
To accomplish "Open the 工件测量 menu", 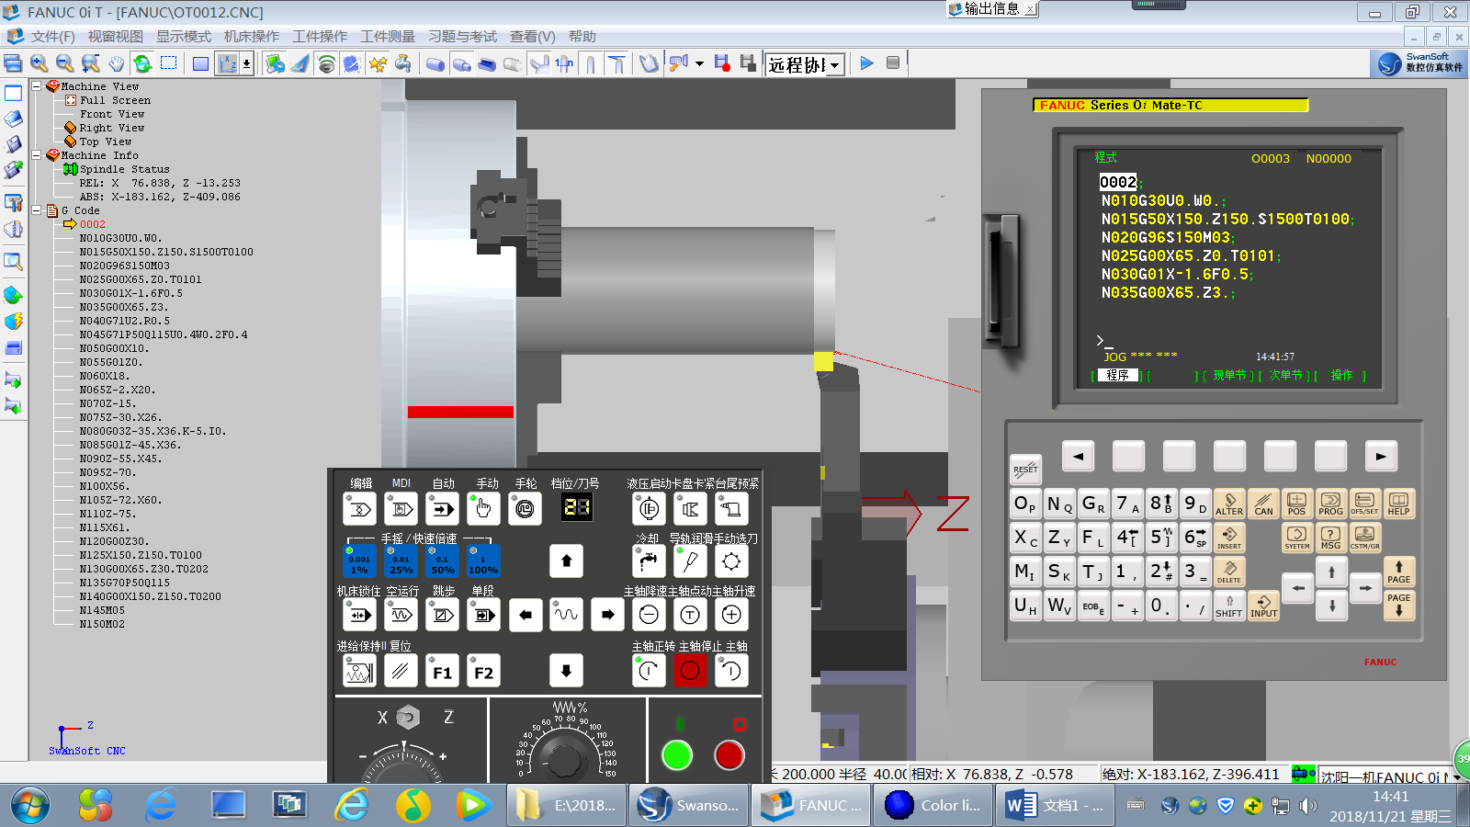I will click(x=388, y=37).
